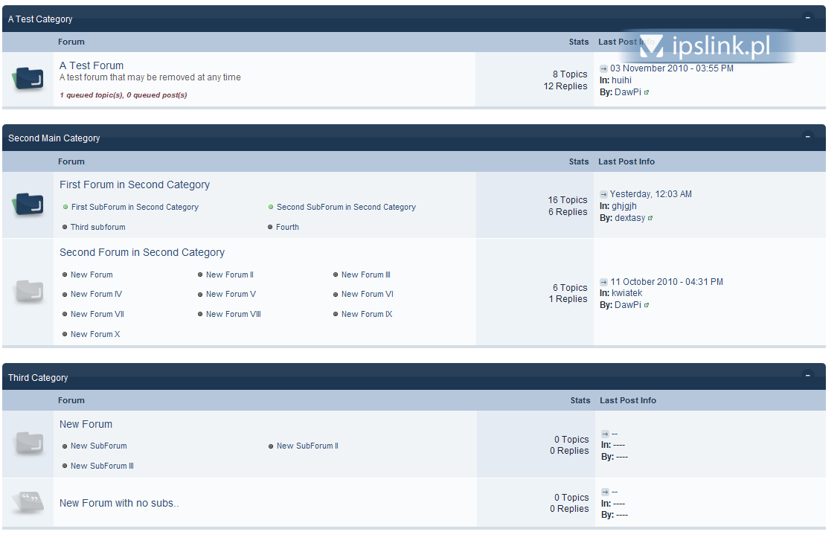Open New SubForum III link
Viewport: 840px width, 552px height.
[102, 466]
